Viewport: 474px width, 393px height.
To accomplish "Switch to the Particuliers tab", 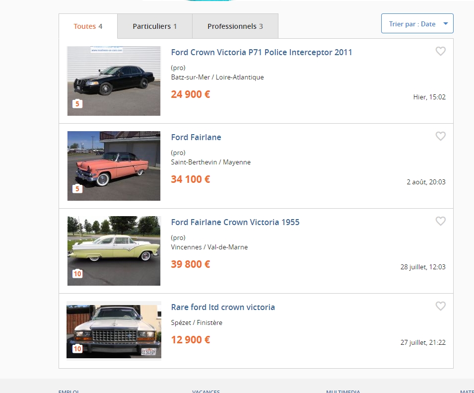I will pyautogui.click(x=154, y=26).
